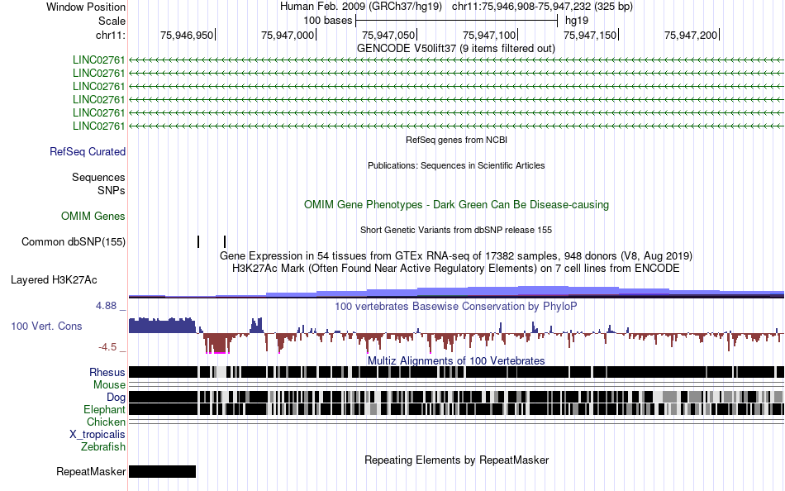The width and height of the screenshot is (785, 491).
Task: Click the Mouse species label
Action: coord(109,385)
